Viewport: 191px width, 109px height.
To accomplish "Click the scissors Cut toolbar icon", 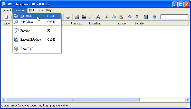I will tap(107, 17).
